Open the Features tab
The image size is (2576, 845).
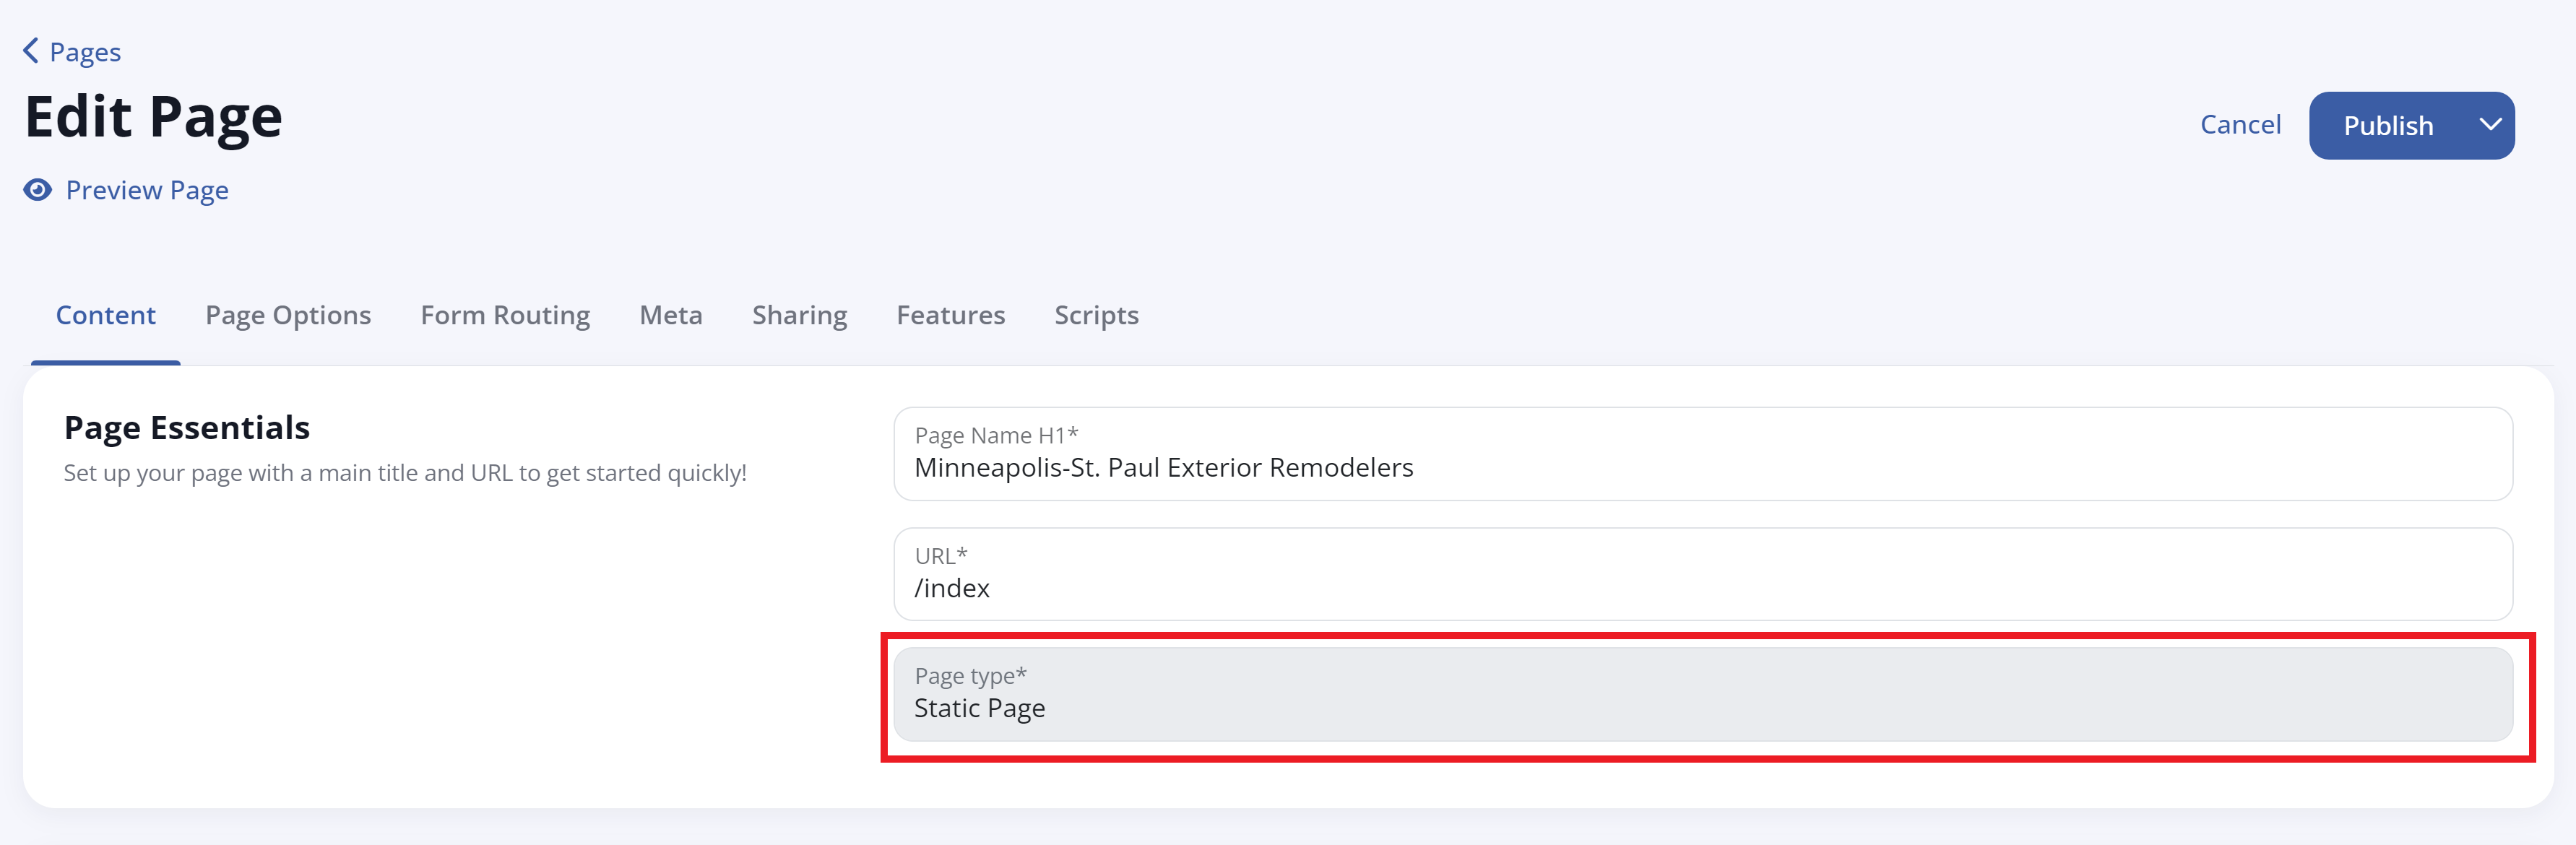pyautogui.click(x=950, y=315)
